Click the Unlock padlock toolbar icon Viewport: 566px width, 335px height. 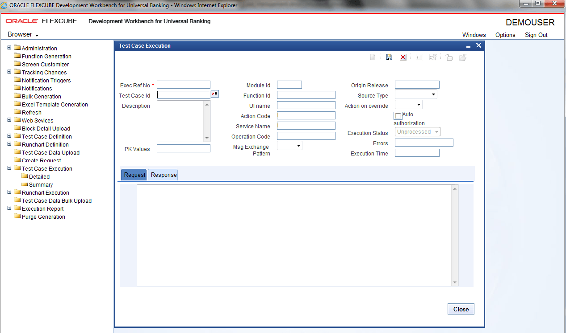pyautogui.click(x=449, y=57)
